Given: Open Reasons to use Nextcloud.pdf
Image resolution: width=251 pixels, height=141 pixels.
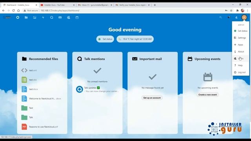Looking at the screenshot, I should [x=42, y=127].
